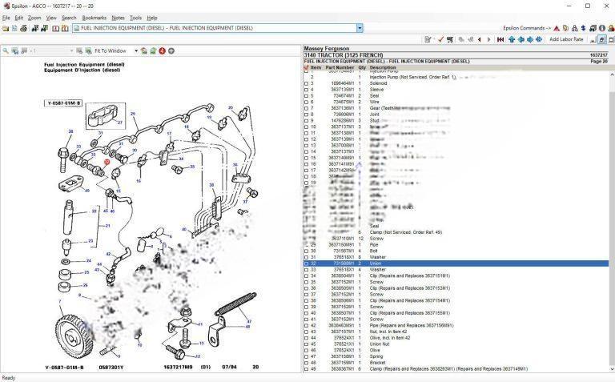Click the Description column header
The height and width of the screenshot is (382, 615).
point(383,68)
